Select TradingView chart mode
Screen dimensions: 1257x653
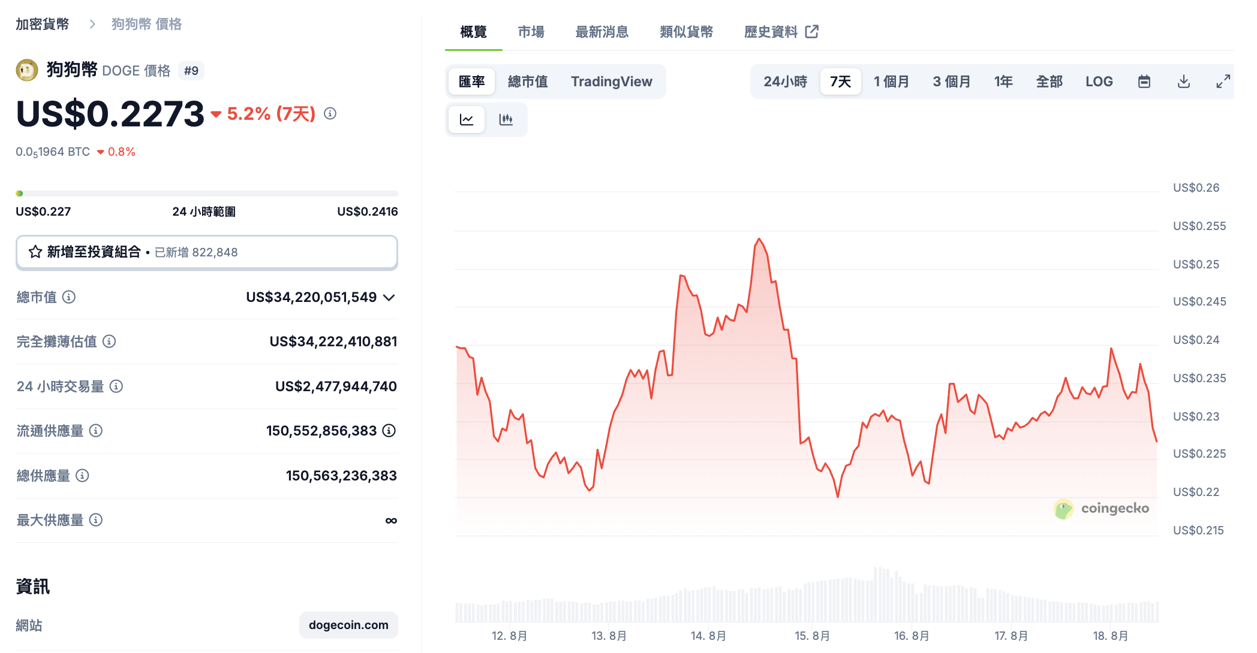pos(612,81)
